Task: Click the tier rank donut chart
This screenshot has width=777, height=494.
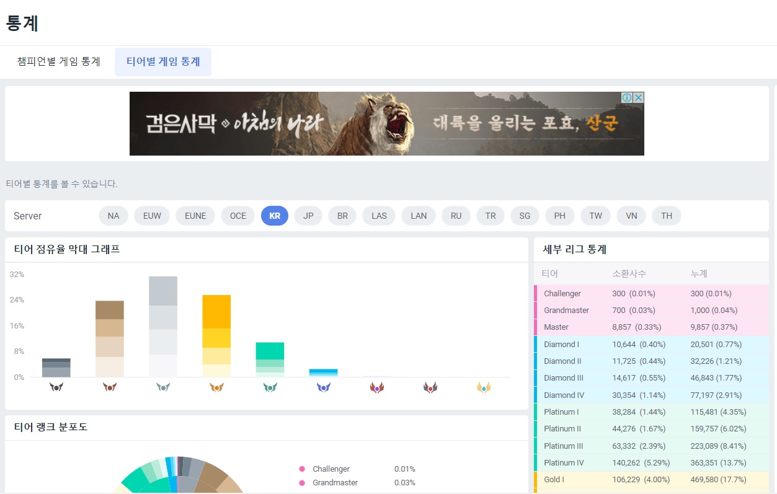Action: pyautogui.click(x=177, y=475)
